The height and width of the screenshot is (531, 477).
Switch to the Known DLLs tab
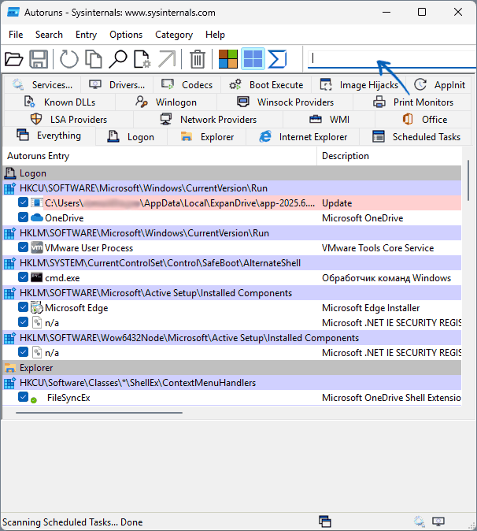tap(60, 102)
